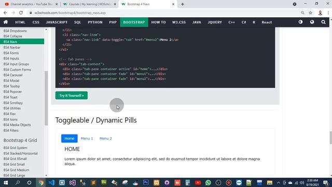Open JAVASCRIPT in top nav
Viewport: 332px width, 187px height.
click(57, 22)
